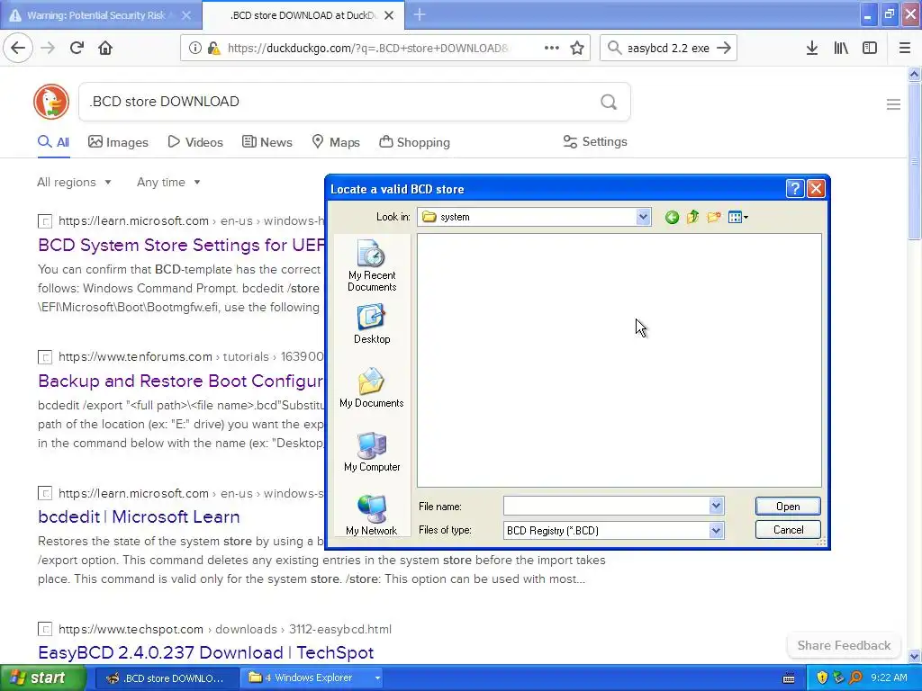The image size is (922, 691).
Task: Switch to News results
Action: pyautogui.click(x=267, y=142)
